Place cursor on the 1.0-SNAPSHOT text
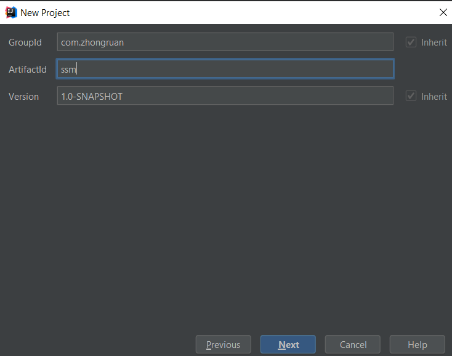Image resolution: width=452 pixels, height=356 pixels. point(91,96)
